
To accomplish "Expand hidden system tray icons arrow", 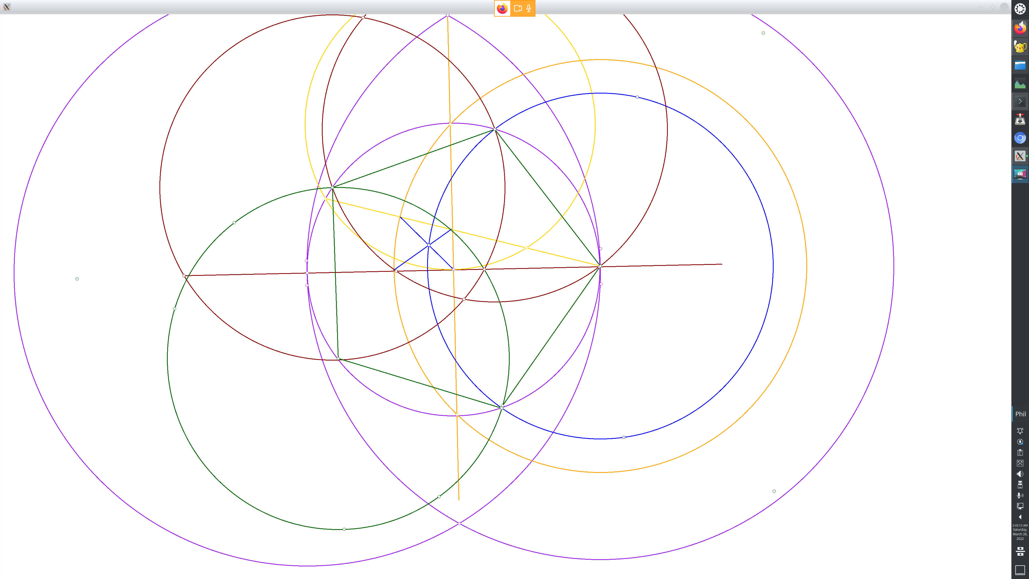I will pyautogui.click(x=1020, y=517).
